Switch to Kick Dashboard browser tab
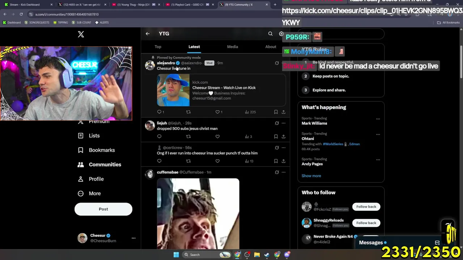Viewport: 463px width, 260px height. pos(28,5)
